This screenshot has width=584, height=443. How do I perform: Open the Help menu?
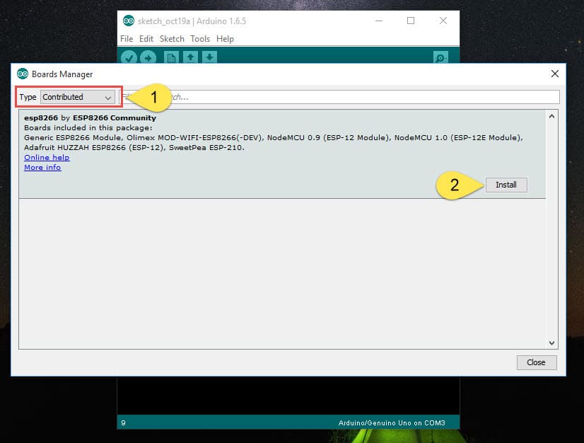[225, 39]
